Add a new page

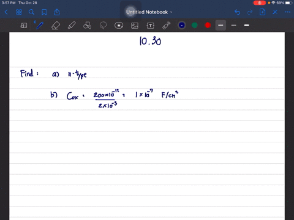(x=263, y=12)
